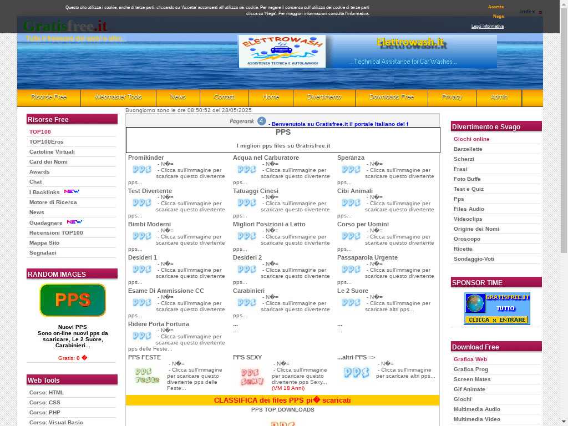The image size is (568, 426).
Task: Open PPS icon under Esame Di Ammissione CC
Action: pos(141,303)
